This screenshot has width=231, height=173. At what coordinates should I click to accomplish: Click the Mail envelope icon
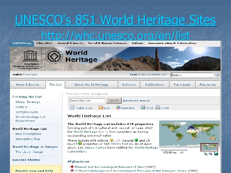(143, 108)
